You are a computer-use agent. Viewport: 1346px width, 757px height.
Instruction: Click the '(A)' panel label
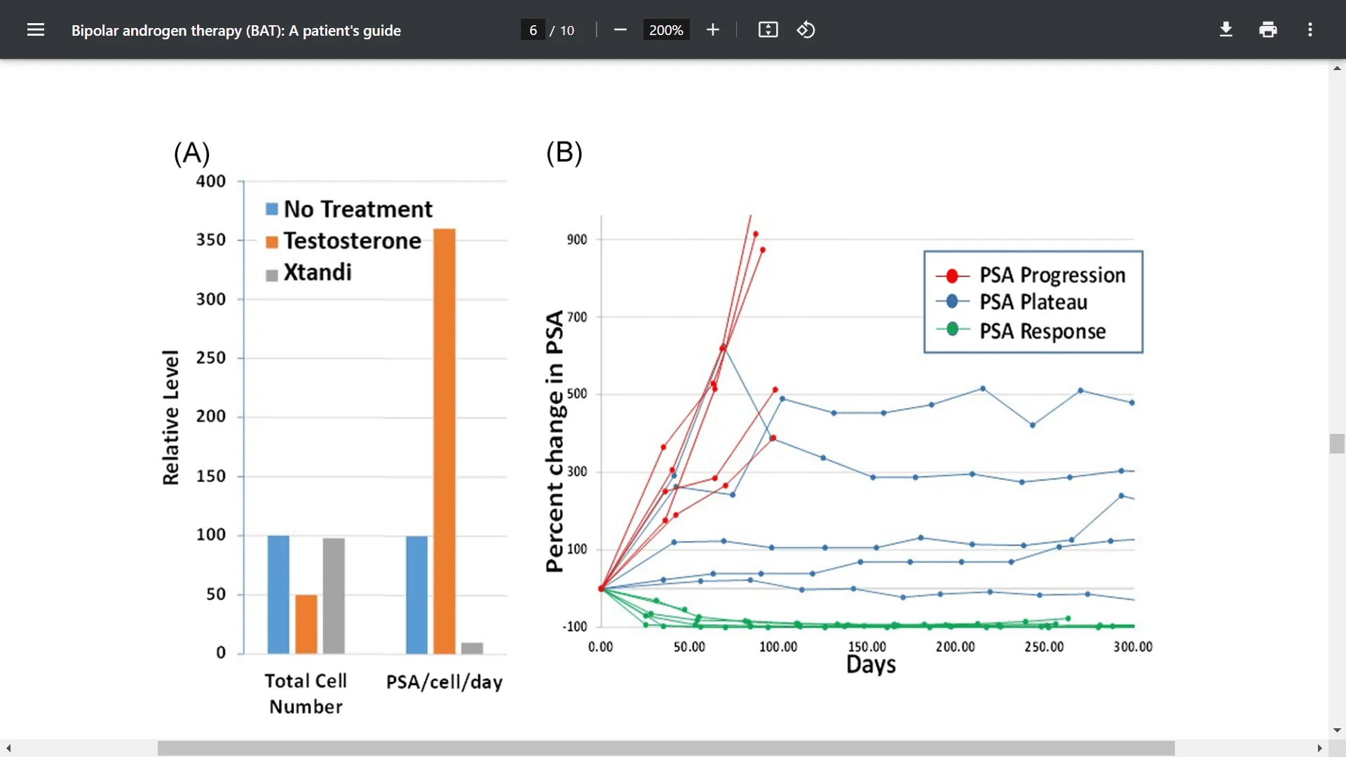point(192,153)
